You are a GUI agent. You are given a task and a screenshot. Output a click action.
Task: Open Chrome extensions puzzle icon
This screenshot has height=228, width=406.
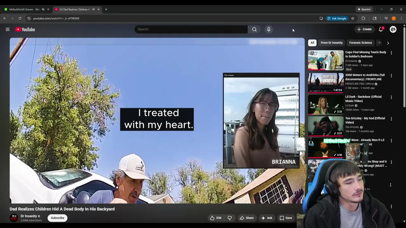363,18
